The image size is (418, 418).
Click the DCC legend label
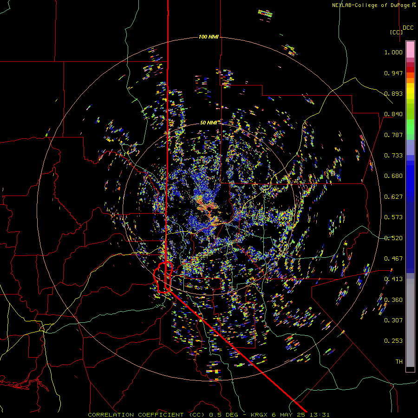click(x=408, y=28)
